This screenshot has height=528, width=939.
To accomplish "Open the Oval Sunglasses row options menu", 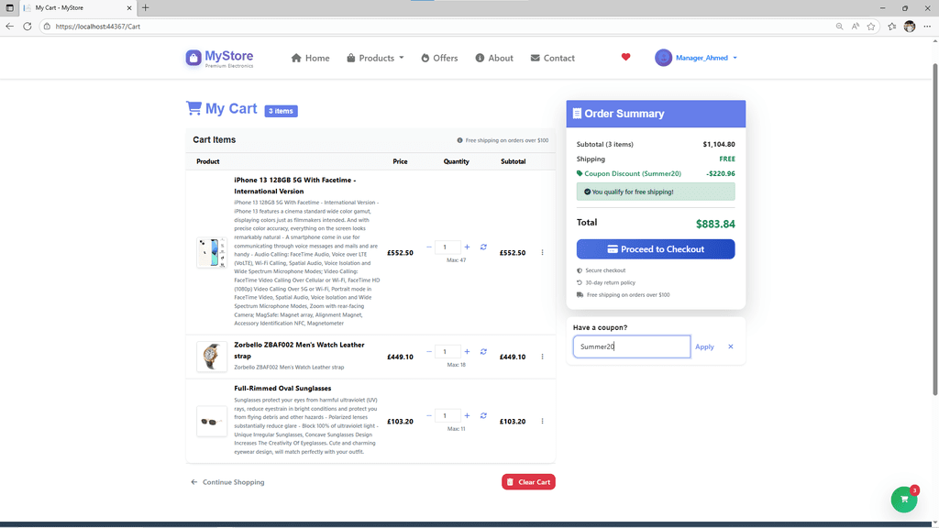I will (x=543, y=422).
